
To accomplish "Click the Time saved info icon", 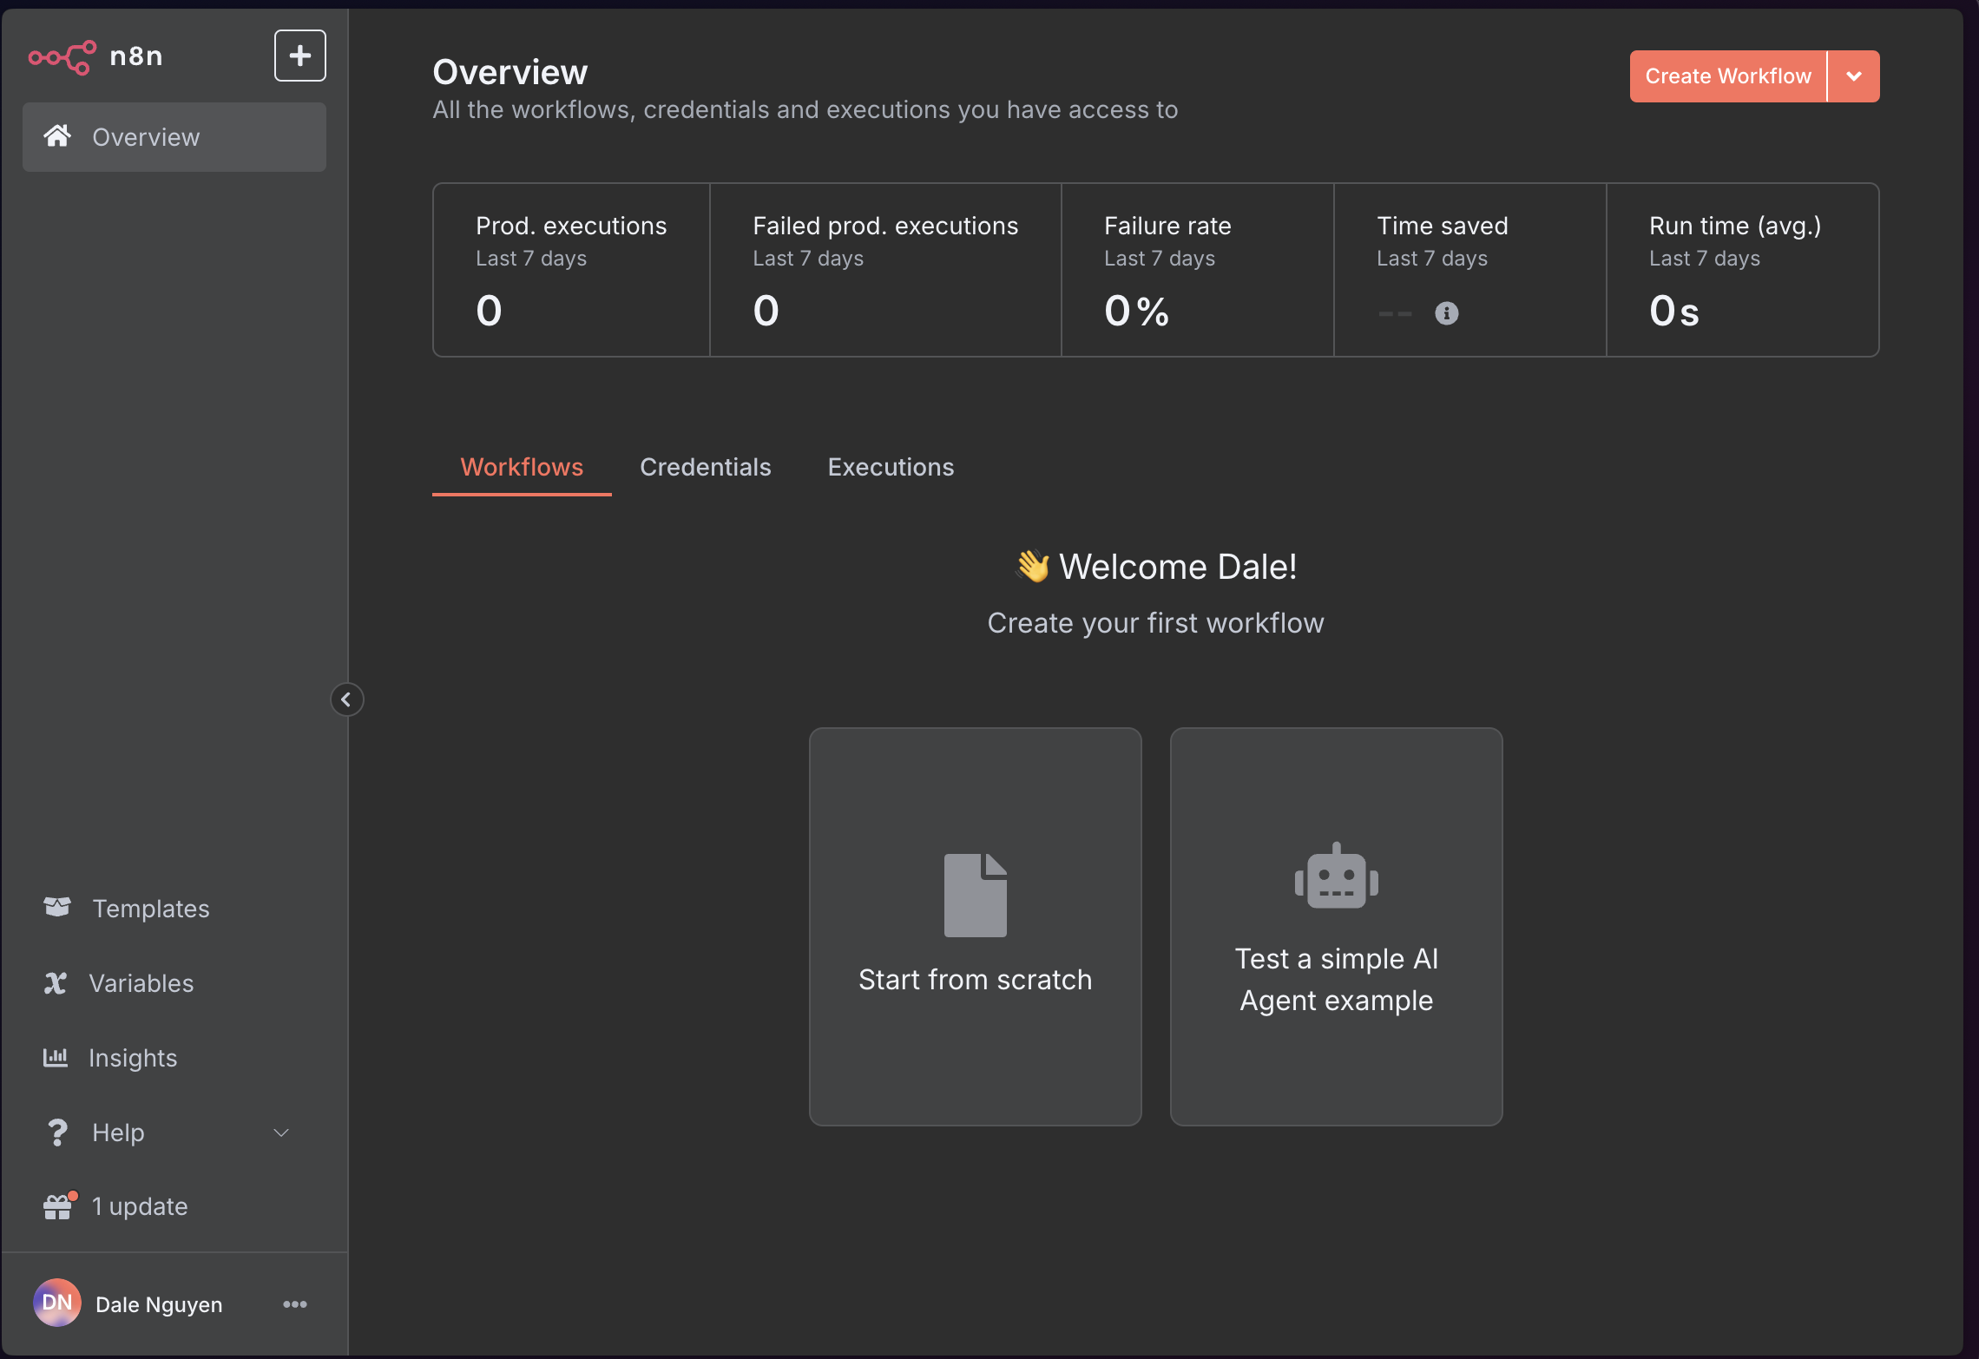I will point(1446,312).
